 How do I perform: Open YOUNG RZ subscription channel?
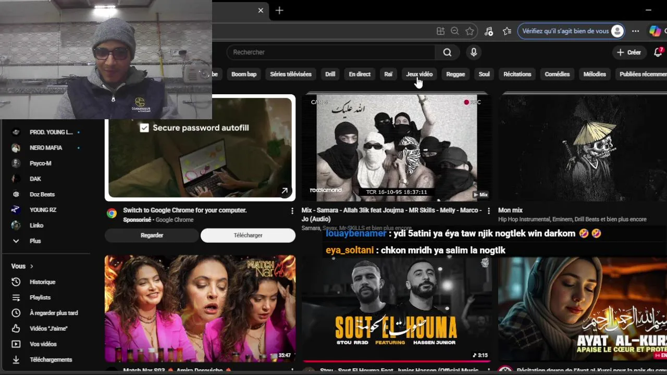pyautogui.click(x=46, y=210)
